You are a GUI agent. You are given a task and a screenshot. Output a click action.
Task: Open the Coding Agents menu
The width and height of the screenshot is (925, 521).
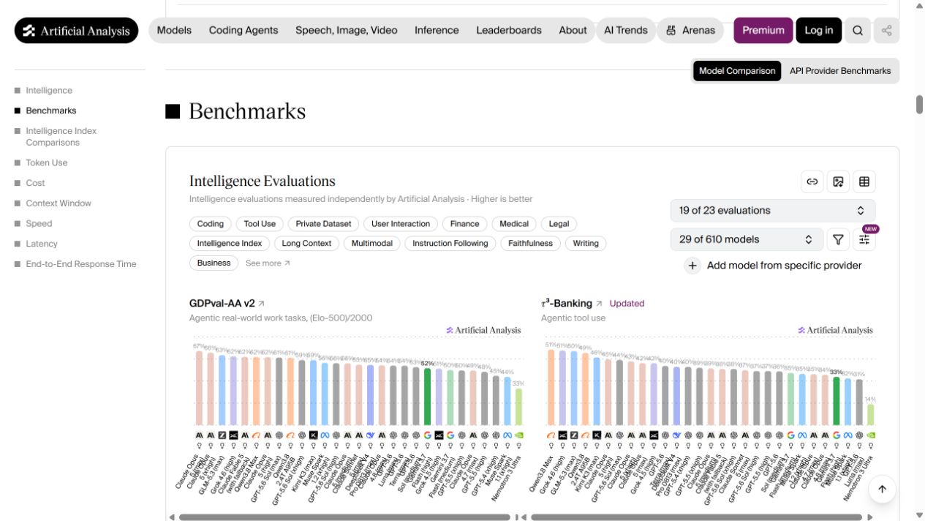(x=243, y=31)
